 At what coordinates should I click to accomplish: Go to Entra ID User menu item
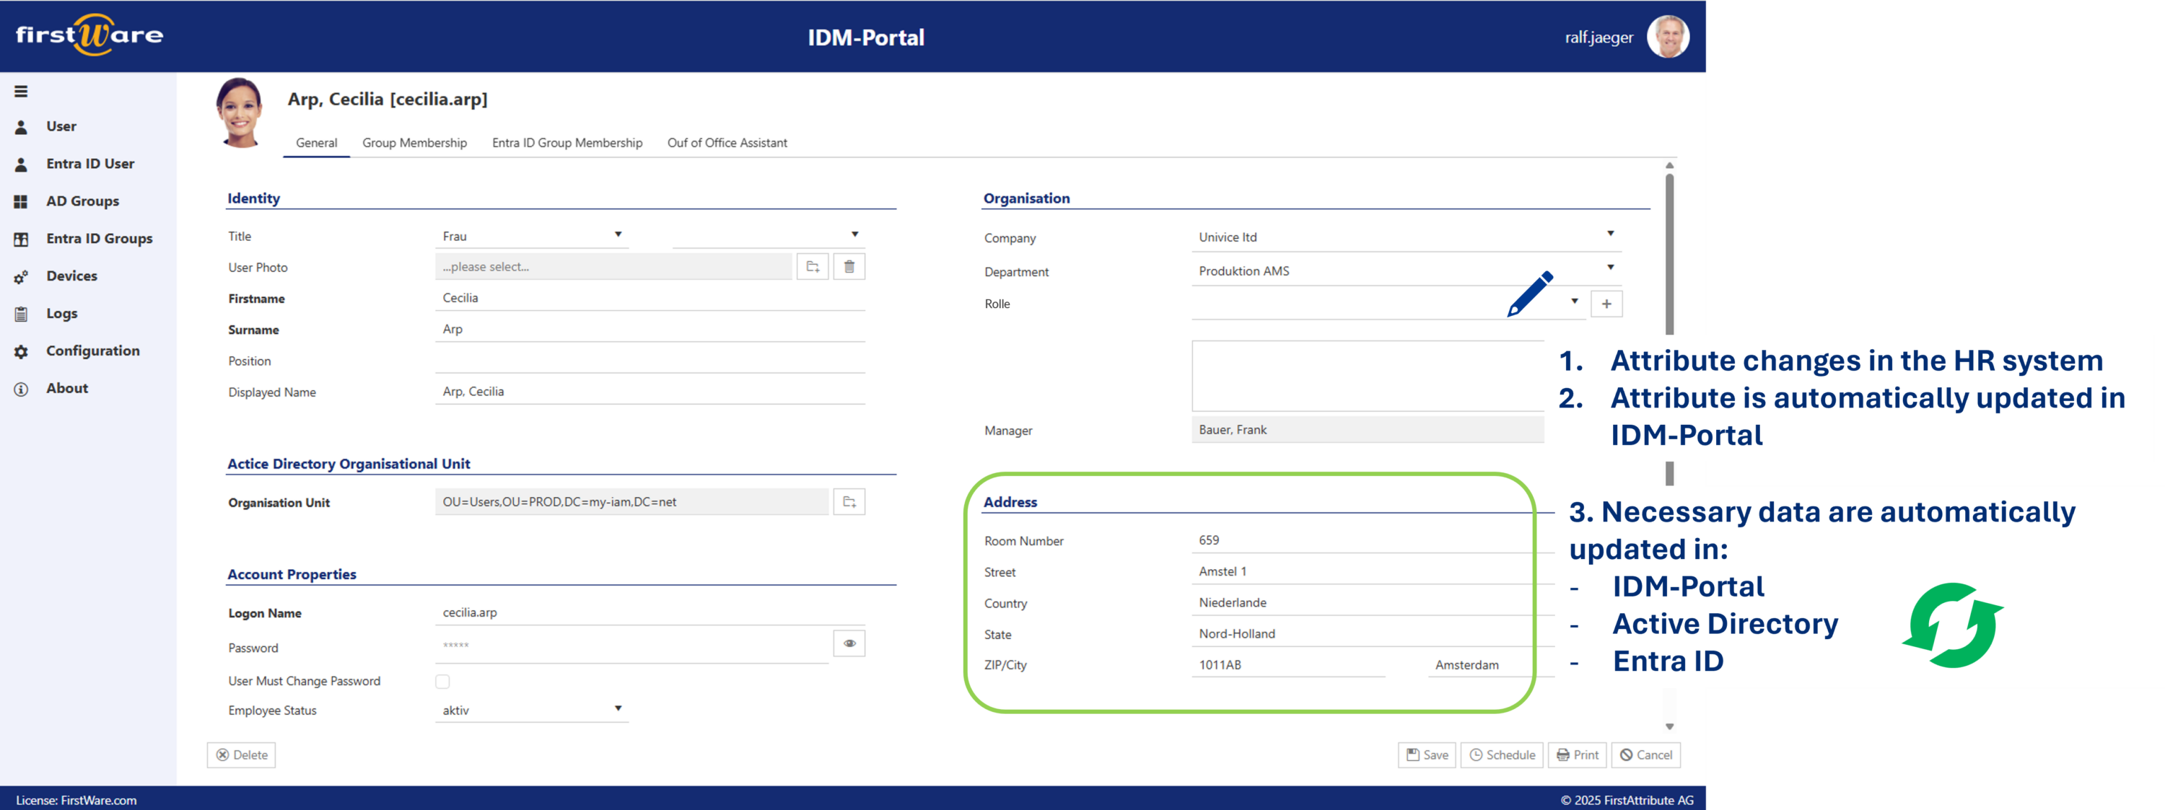point(90,164)
